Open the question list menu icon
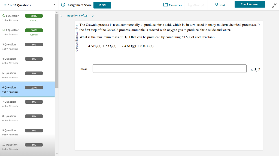This screenshot has width=279, height=156. click(5, 5)
